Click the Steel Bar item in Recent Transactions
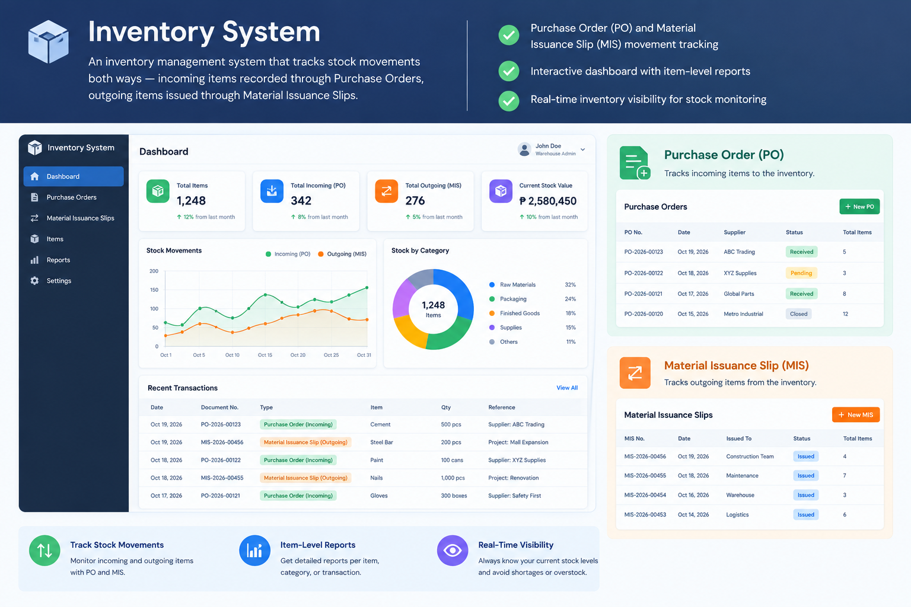The width and height of the screenshot is (911, 607). pos(382,442)
